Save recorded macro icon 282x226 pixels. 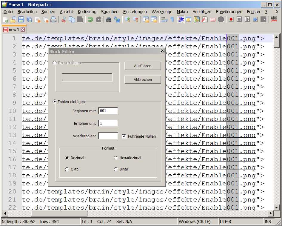point(263,19)
